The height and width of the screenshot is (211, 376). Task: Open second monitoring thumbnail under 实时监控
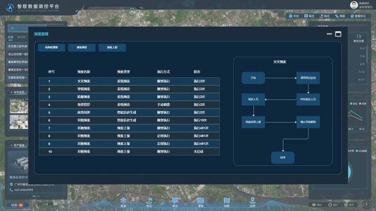coord(19,122)
